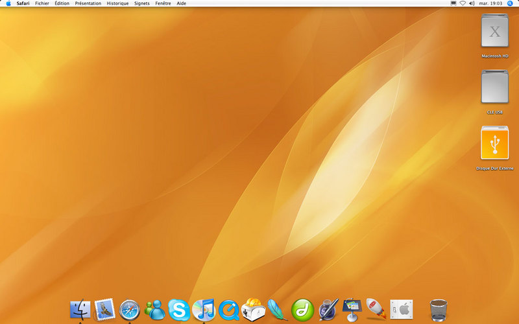Open green Dreamweaver icon in dock

[302, 310]
